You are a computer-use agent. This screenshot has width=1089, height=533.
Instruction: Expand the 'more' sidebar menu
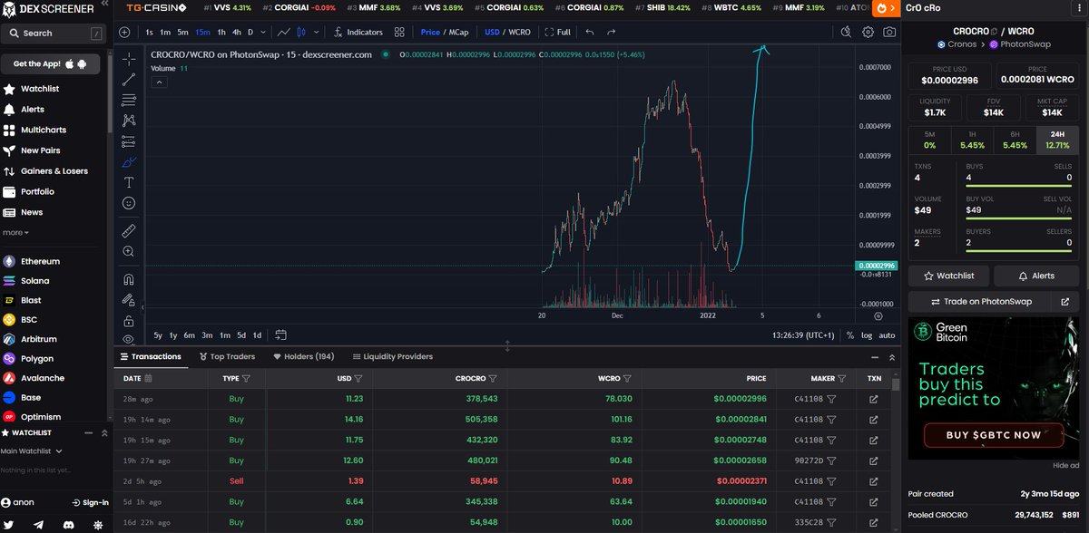(x=15, y=232)
